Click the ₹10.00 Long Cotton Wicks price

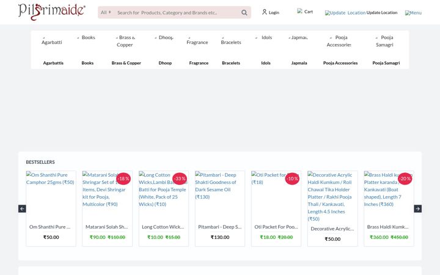coord(155,237)
